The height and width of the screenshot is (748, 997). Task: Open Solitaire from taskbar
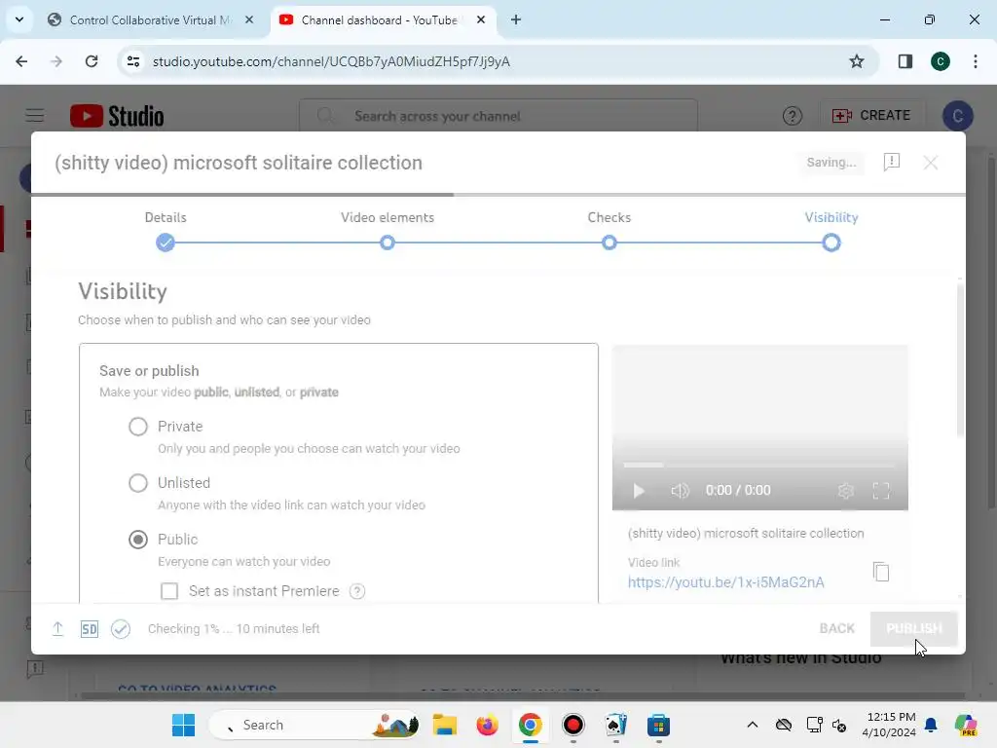pyautogui.click(x=615, y=725)
